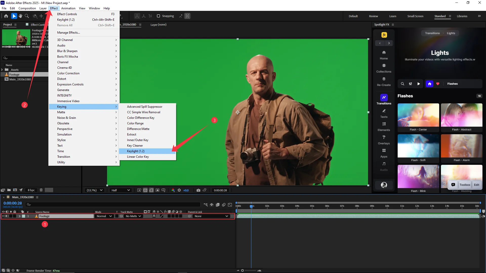Mute the Footage layer audio

tap(7, 216)
